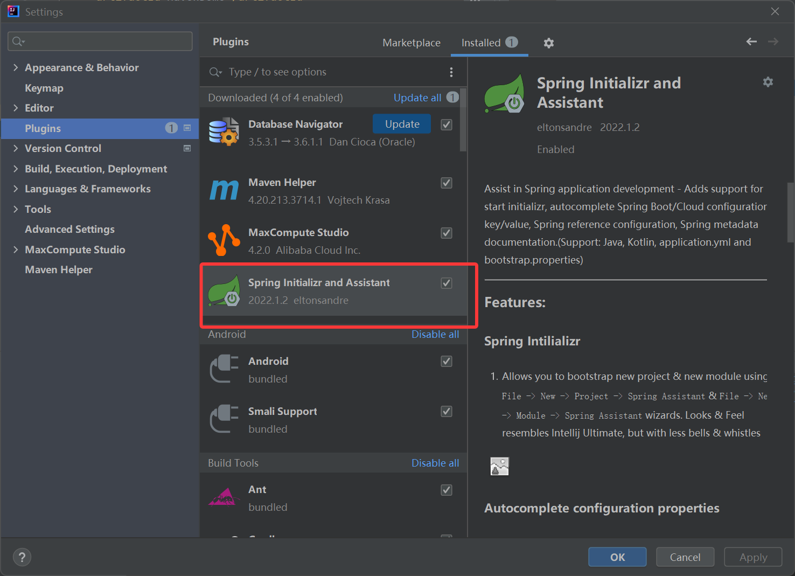
Task: Open the Maven Helper settings page
Action: click(59, 269)
